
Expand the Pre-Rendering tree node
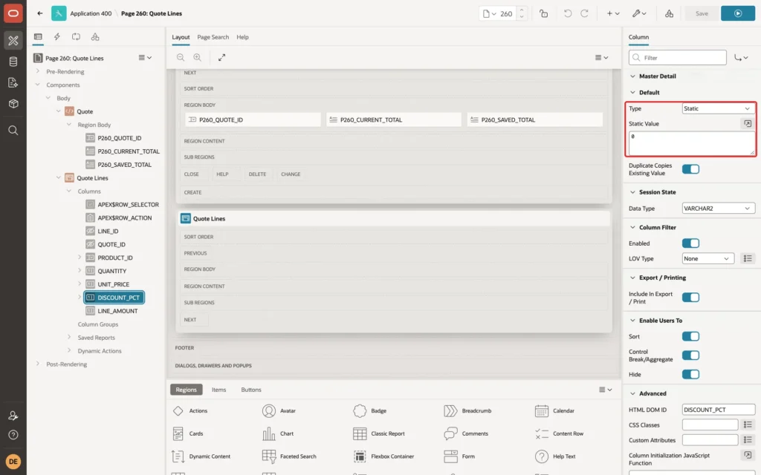pyautogui.click(x=38, y=71)
